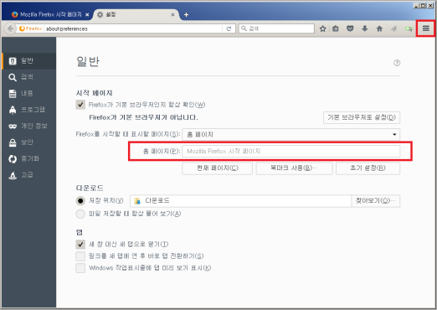The width and height of the screenshot is (437, 310).
Task: Click the Firefox identity icon in address bar
Action: pyautogui.click(x=31, y=28)
